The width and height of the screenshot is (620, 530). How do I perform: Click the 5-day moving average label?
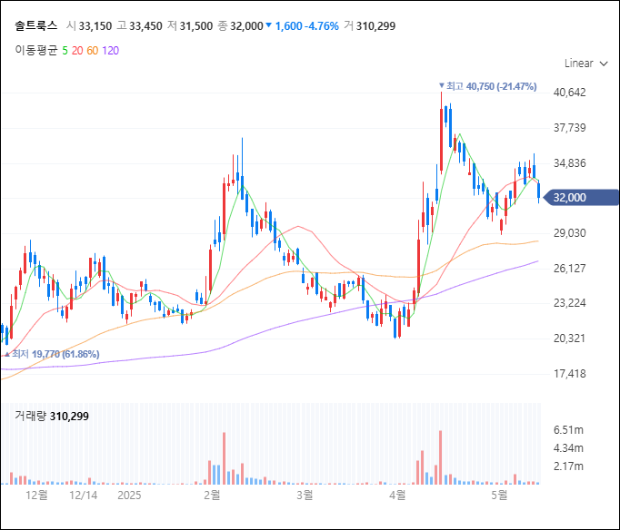[65, 51]
